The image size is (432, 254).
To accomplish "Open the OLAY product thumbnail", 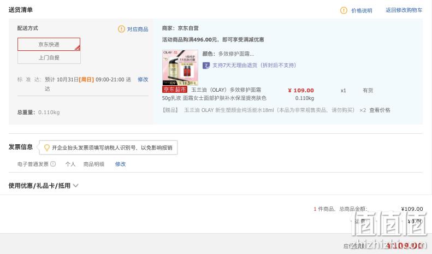I will tap(180, 67).
